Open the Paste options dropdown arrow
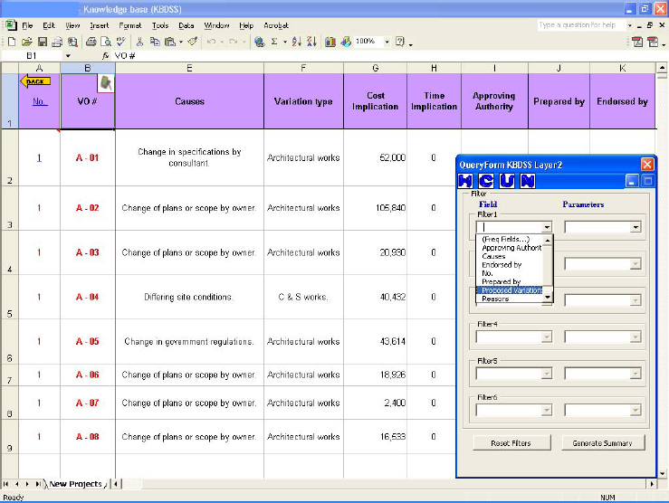This screenshot has height=503, width=669. [181, 42]
